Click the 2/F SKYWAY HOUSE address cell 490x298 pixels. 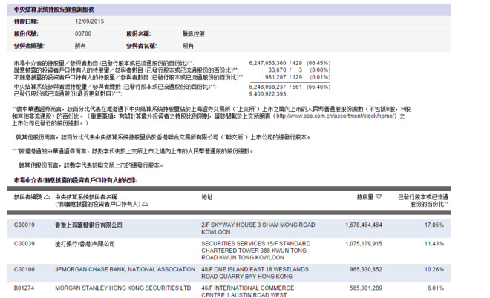258,228
